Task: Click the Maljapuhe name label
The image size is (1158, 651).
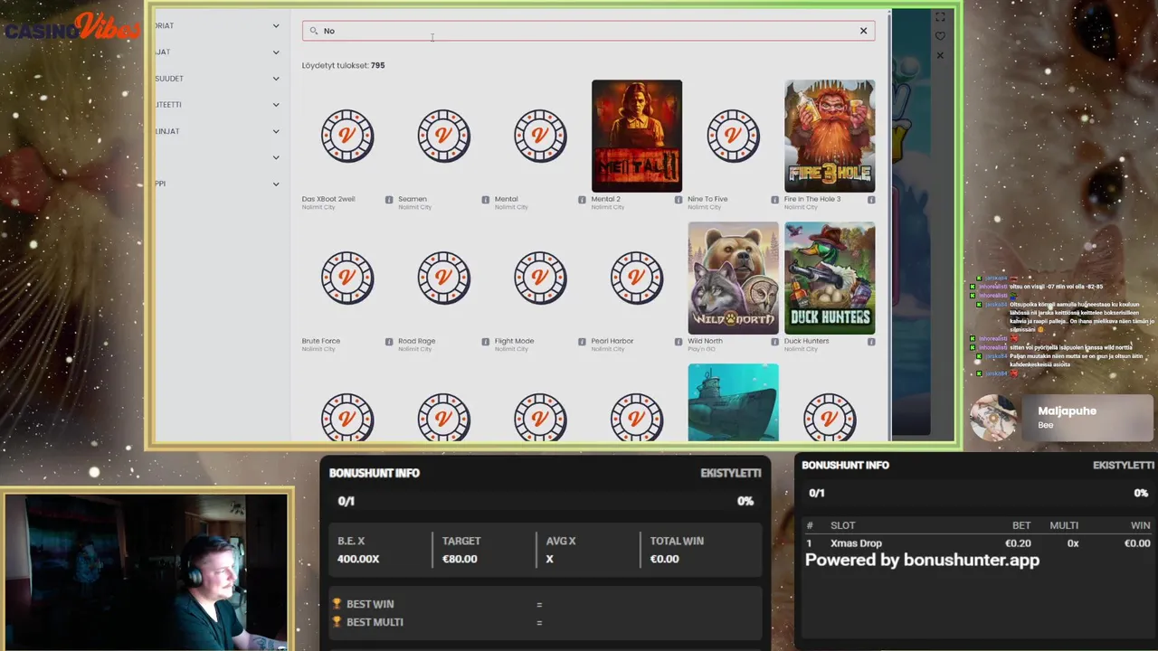Action: [1068, 410]
